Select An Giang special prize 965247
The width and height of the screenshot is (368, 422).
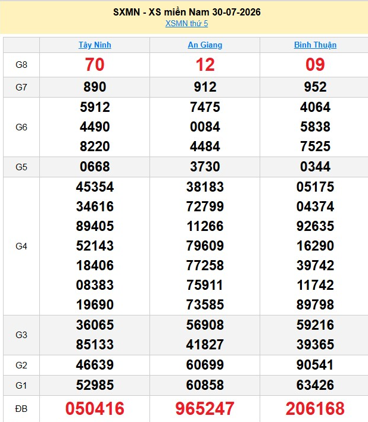(205, 408)
